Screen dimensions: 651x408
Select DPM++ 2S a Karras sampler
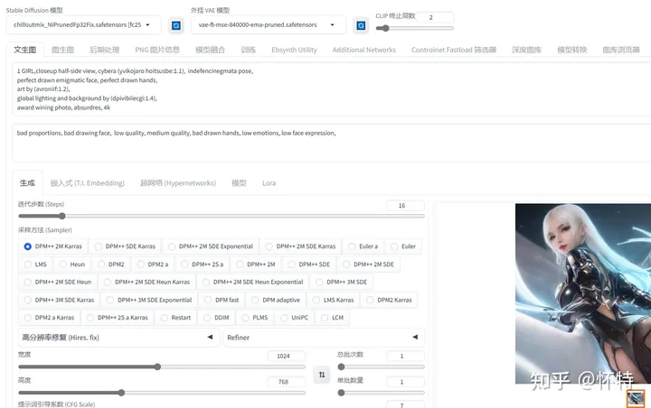click(x=117, y=318)
